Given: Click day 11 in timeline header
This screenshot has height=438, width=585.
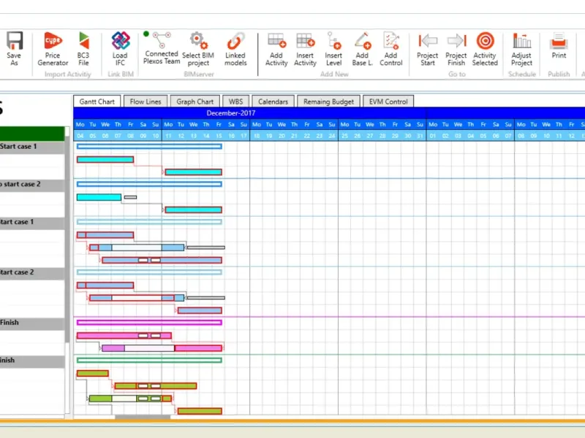Looking at the screenshot, I should [x=168, y=136].
